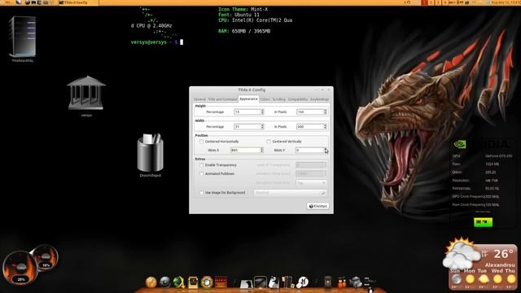
Task: Click the Width In Pixels spinner arrows
Action: [325, 127]
